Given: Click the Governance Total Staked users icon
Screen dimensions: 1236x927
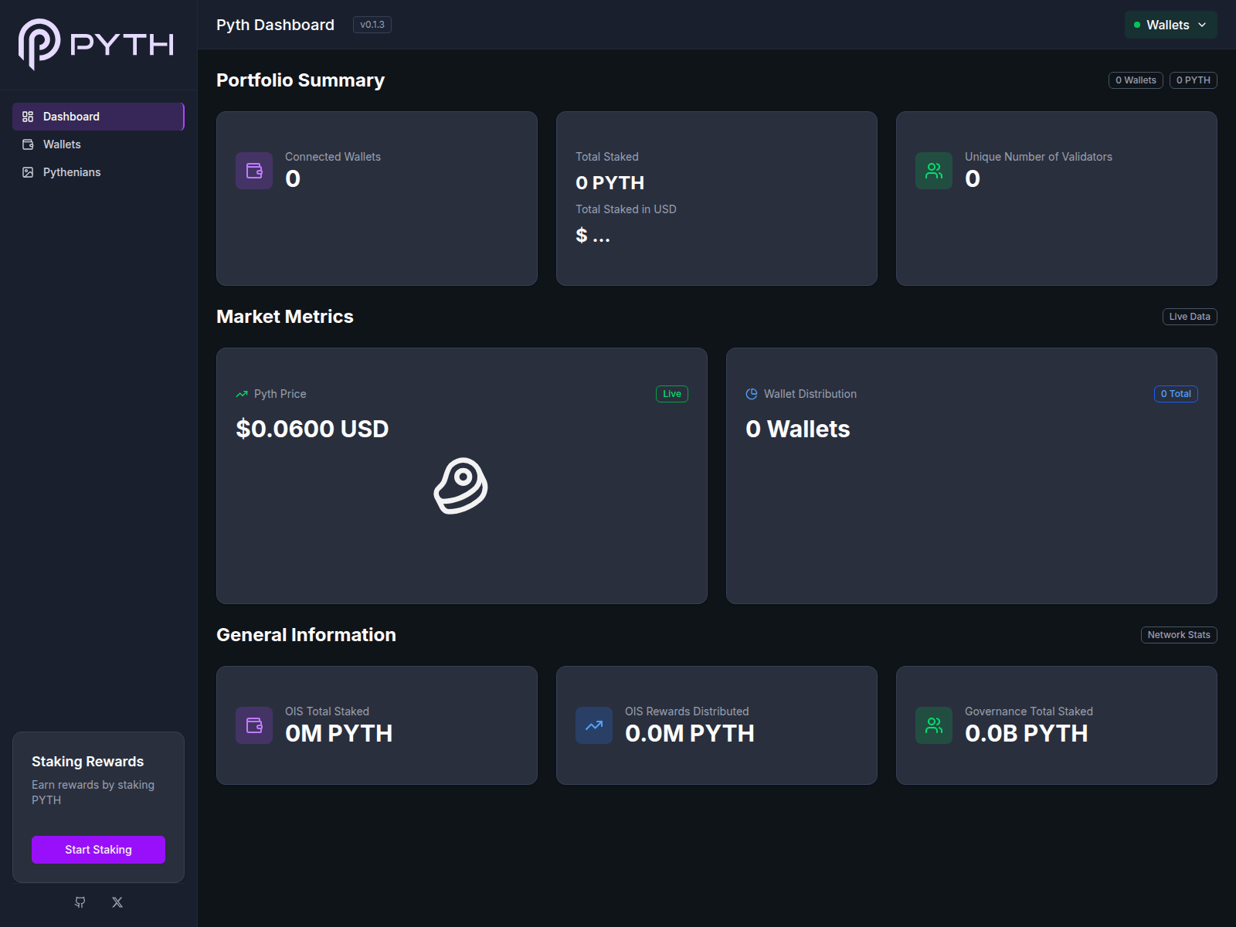Looking at the screenshot, I should tap(934, 725).
